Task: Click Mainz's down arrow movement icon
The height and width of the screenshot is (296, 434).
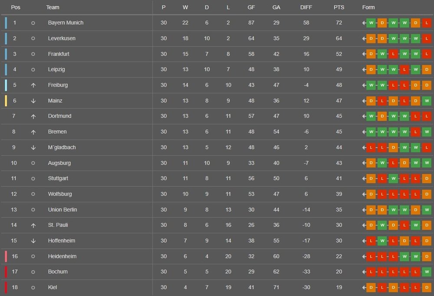Action: coord(33,101)
